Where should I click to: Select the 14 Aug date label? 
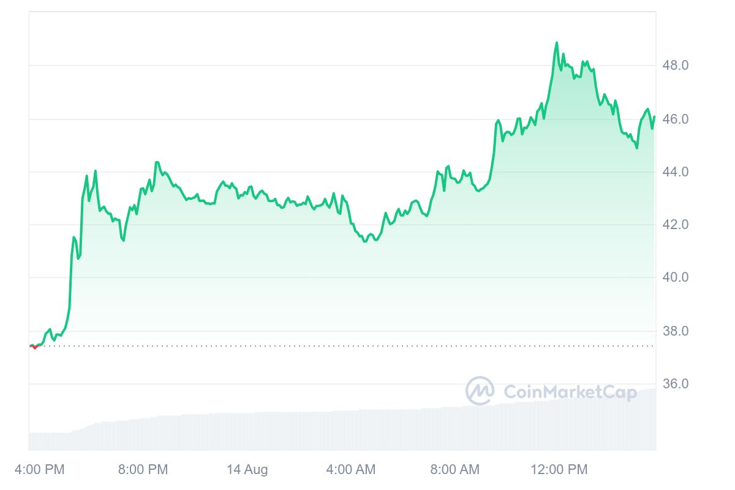(x=247, y=470)
